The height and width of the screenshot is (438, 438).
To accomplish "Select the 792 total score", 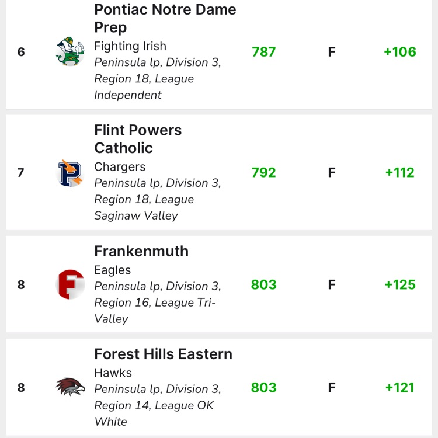I will click(x=264, y=173).
